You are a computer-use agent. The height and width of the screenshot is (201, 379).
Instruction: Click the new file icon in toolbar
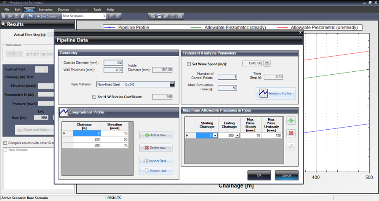tap(4, 16)
